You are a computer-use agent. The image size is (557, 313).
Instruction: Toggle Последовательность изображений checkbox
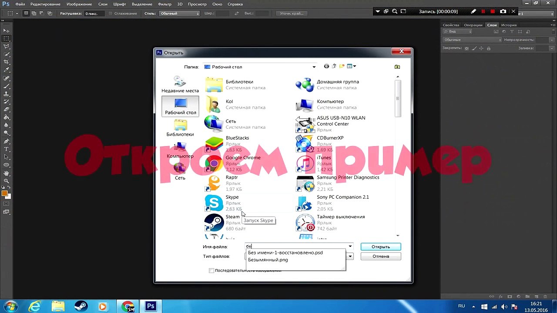click(211, 270)
